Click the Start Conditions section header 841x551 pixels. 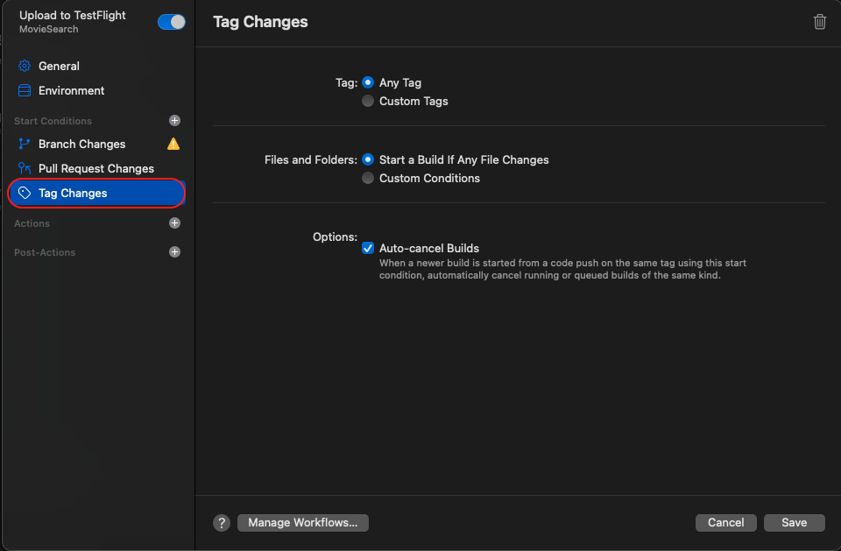coord(53,121)
